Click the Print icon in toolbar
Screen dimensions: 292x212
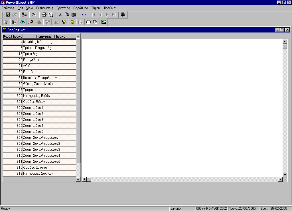[x=44, y=15]
